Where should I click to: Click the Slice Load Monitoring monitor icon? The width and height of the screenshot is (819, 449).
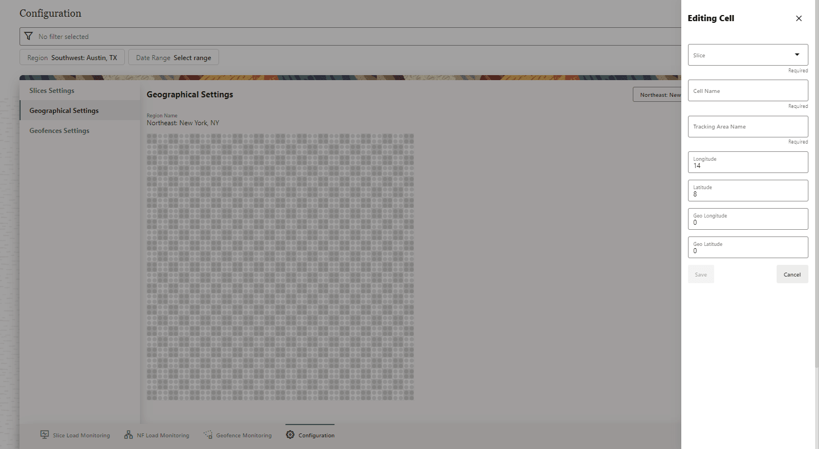(45, 435)
